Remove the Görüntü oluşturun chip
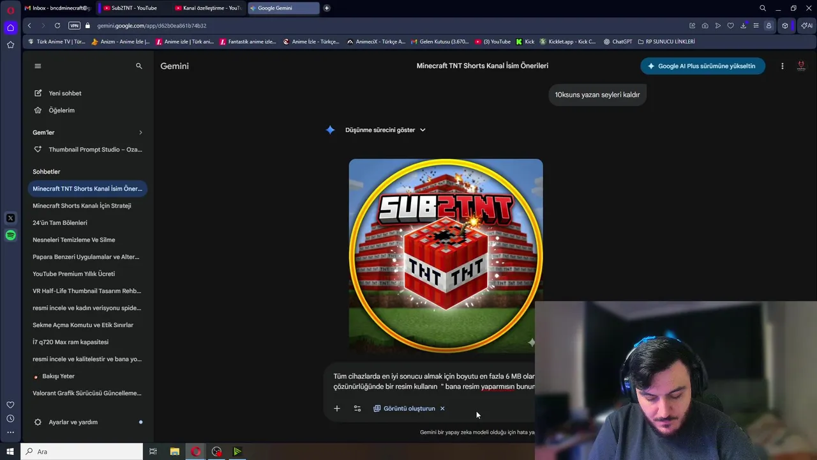Image resolution: width=817 pixels, height=460 pixels. point(442,408)
